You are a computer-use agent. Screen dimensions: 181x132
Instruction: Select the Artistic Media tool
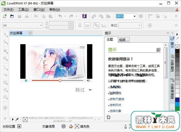tap(5, 75)
